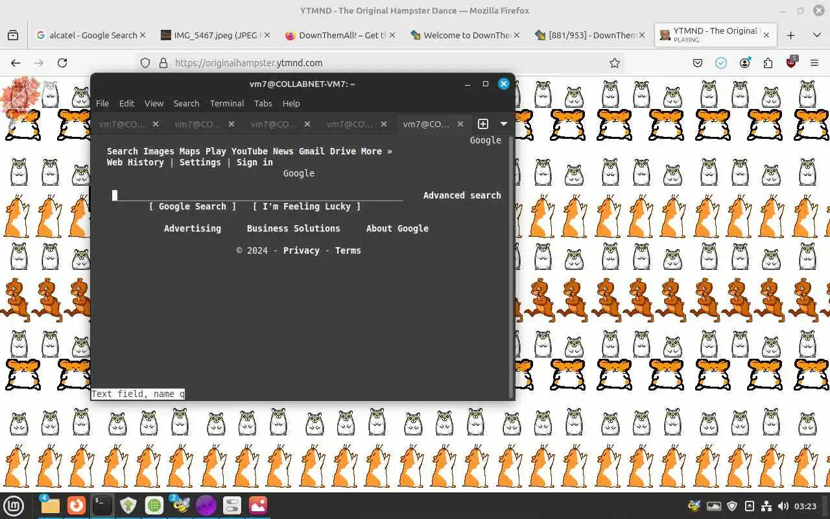Open the Business Solutions link
This screenshot has width=830, height=519.
coord(294,228)
